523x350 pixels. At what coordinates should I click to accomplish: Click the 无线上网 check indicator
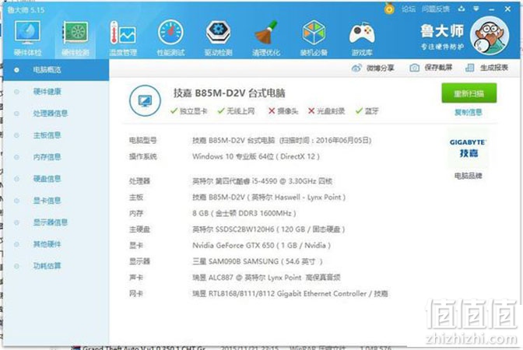click(x=236, y=111)
